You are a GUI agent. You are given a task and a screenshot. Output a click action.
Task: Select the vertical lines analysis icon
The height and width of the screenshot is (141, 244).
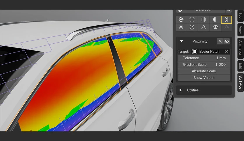pos(203,20)
